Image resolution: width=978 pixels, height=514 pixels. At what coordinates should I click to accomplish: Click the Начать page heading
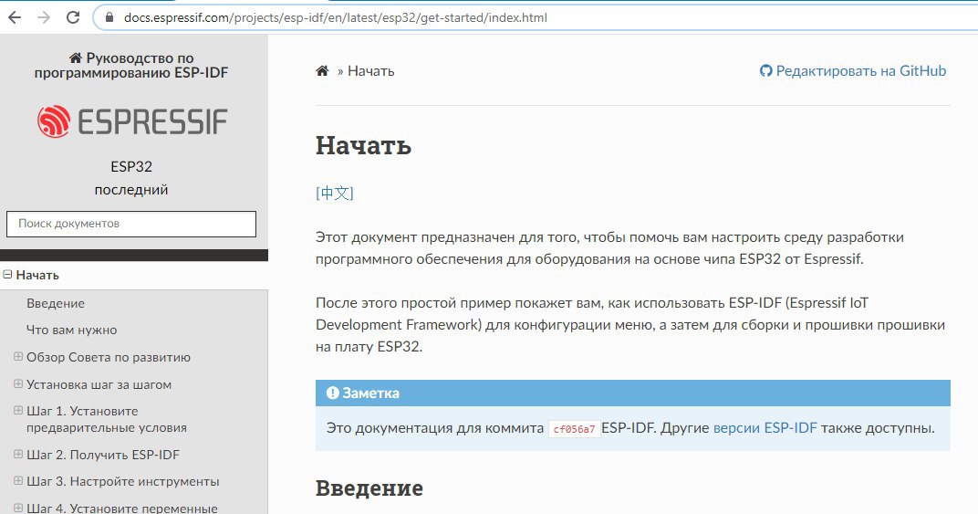pos(364,145)
